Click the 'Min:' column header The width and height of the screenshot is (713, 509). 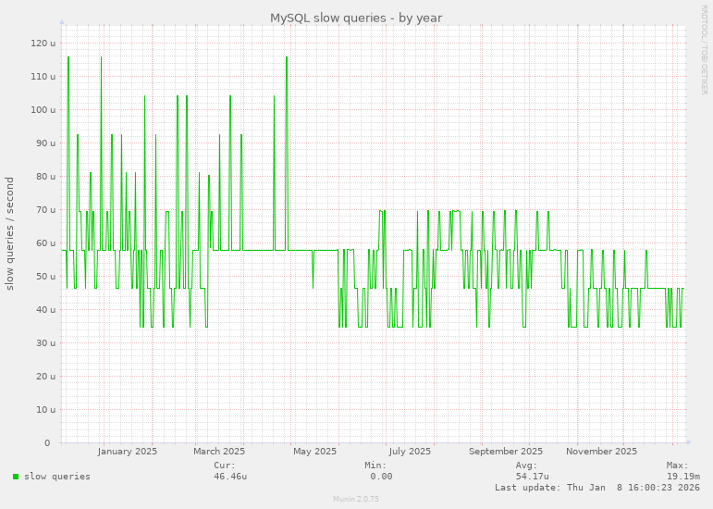point(375,466)
